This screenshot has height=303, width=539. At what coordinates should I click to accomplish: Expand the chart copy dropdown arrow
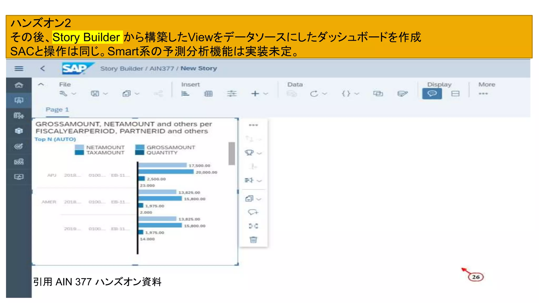pos(259,199)
